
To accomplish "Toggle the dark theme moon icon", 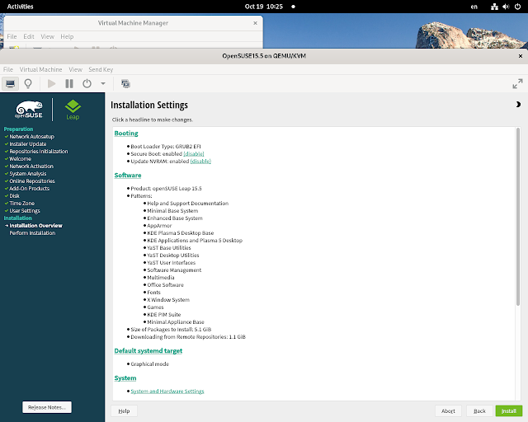I will click(x=518, y=105).
